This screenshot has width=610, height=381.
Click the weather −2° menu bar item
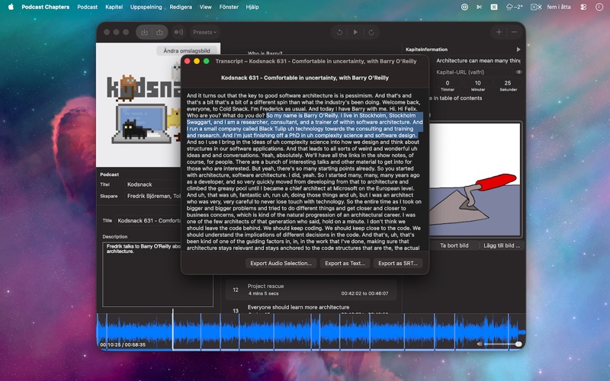pos(514,7)
